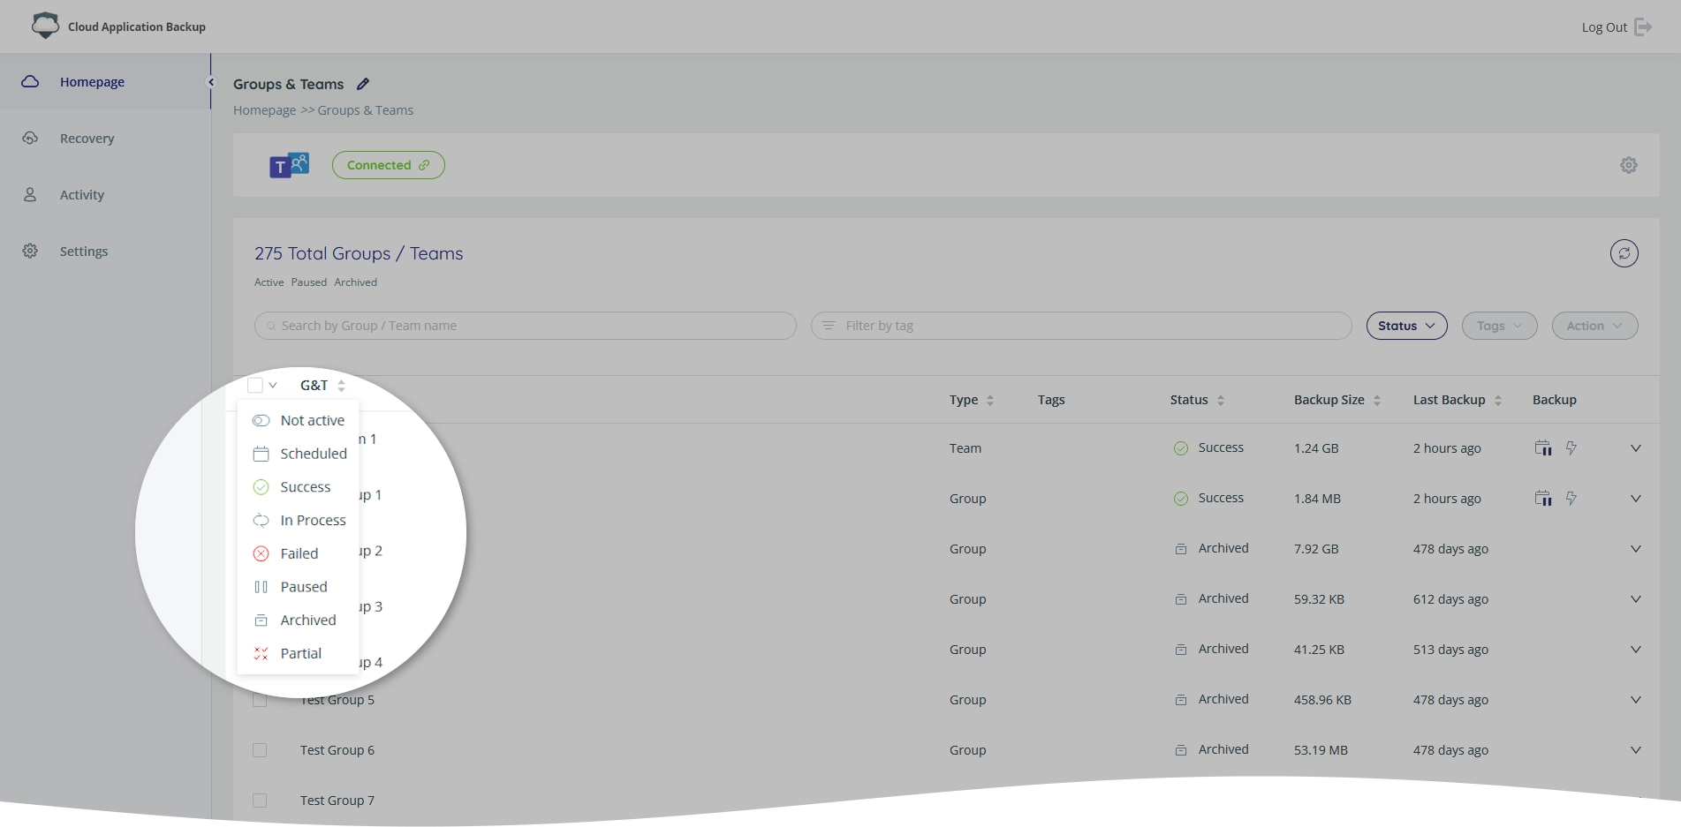Expand the Test Group 6 row
This screenshot has width=1681, height=827.
(x=1636, y=750)
